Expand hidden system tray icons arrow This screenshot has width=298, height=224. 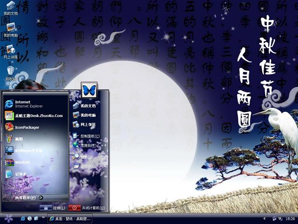click(x=264, y=218)
